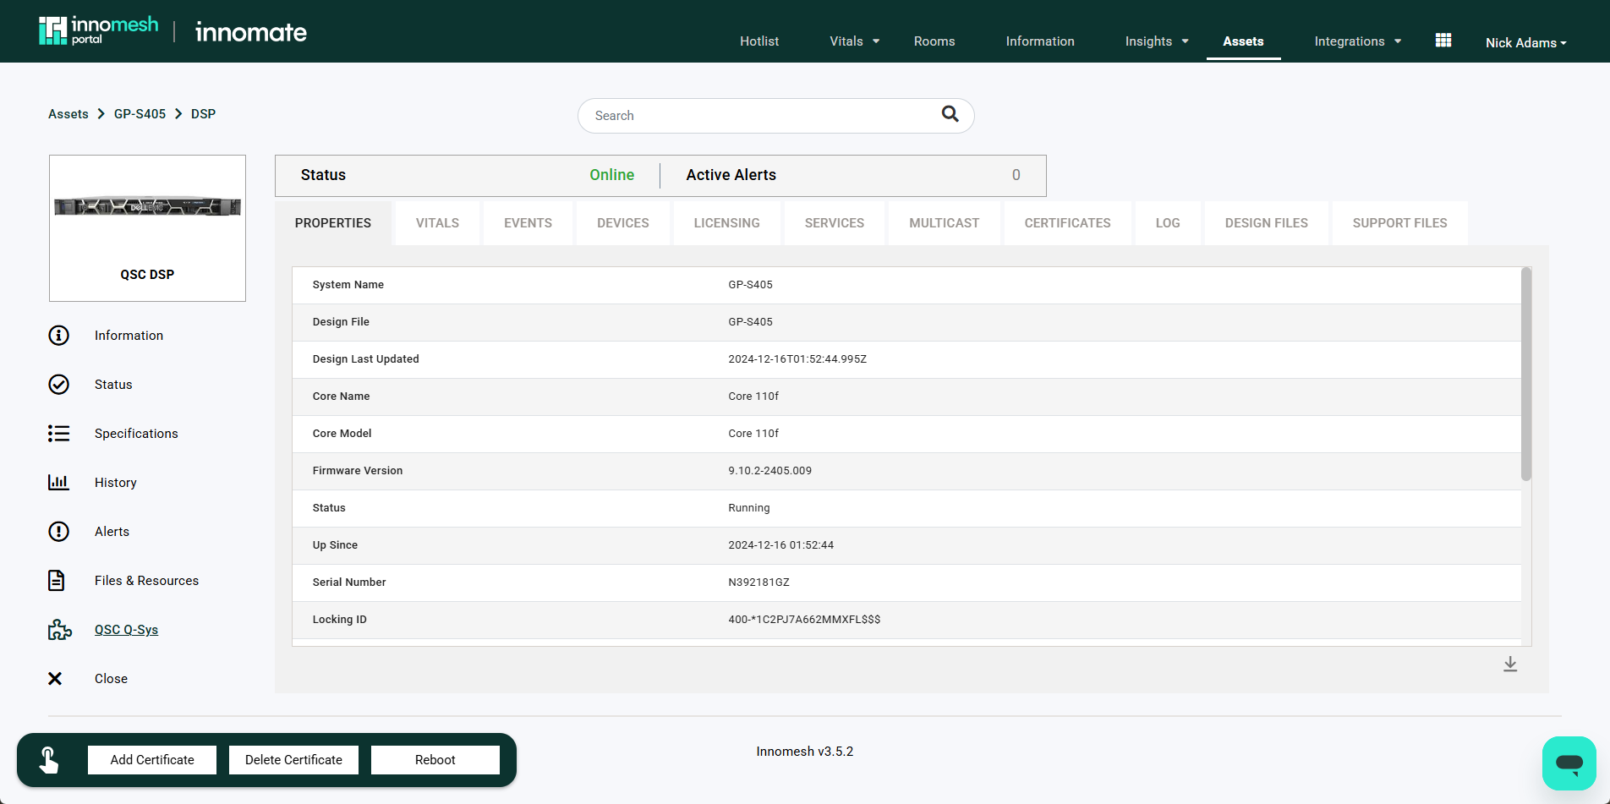This screenshot has height=804, width=1610.
Task: Click the Delete Certificate button
Action: pos(293,760)
